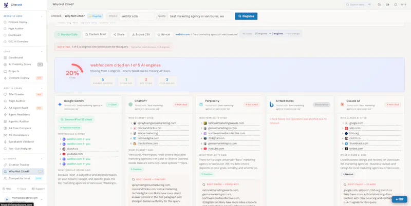411x206 pixels.
Task: Click Agent Readiness sparkle icon
Action: click(x=5, y=114)
